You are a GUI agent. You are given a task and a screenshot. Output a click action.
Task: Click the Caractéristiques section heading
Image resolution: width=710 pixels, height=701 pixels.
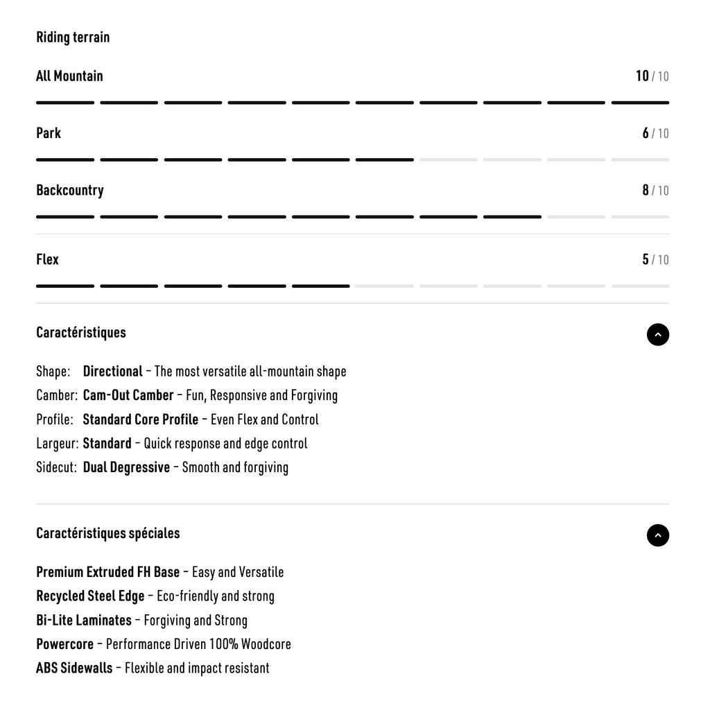[81, 332]
